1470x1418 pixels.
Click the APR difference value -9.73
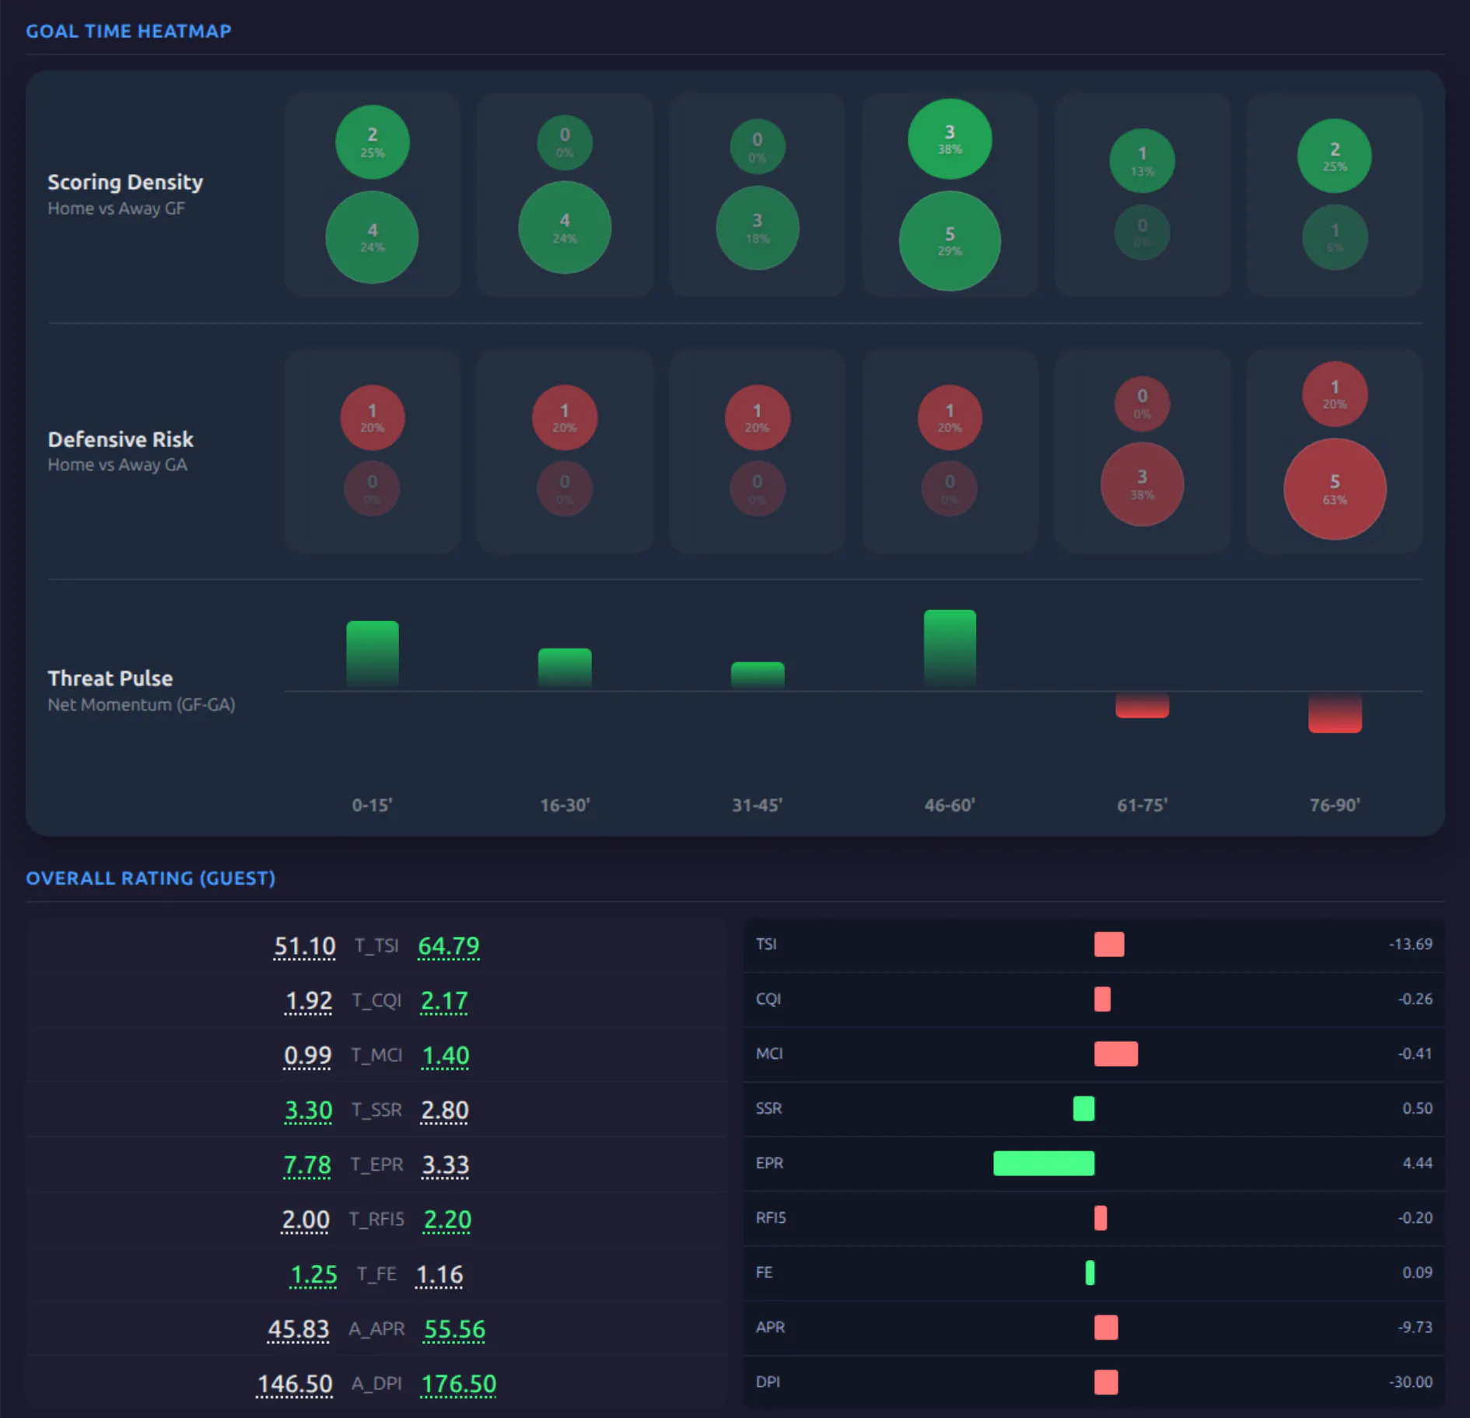click(x=1414, y=1327)
